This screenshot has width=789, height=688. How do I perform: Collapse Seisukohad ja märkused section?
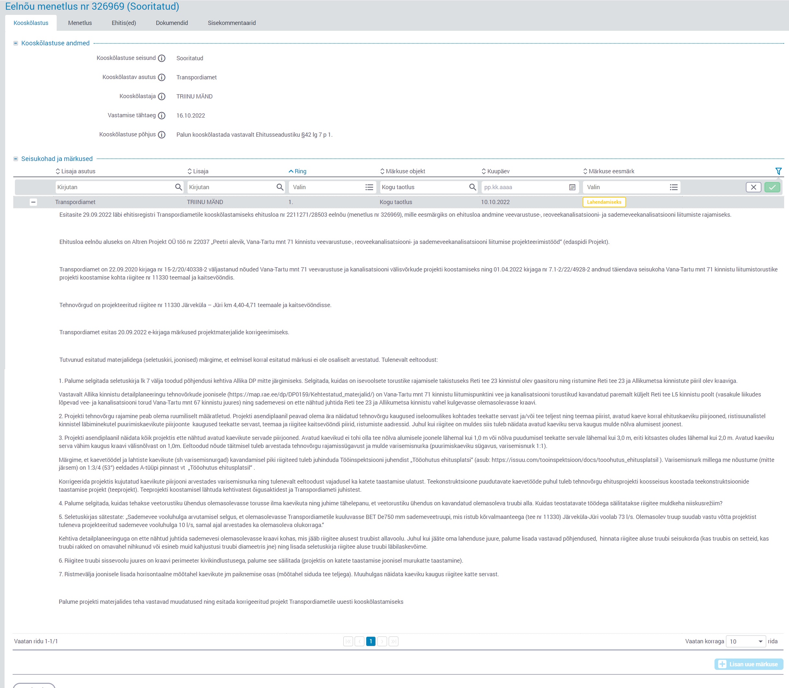(16, 159)
